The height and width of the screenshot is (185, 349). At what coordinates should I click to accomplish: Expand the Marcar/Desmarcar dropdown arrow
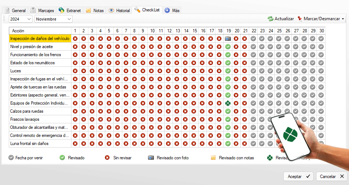(x=343, y=19)
